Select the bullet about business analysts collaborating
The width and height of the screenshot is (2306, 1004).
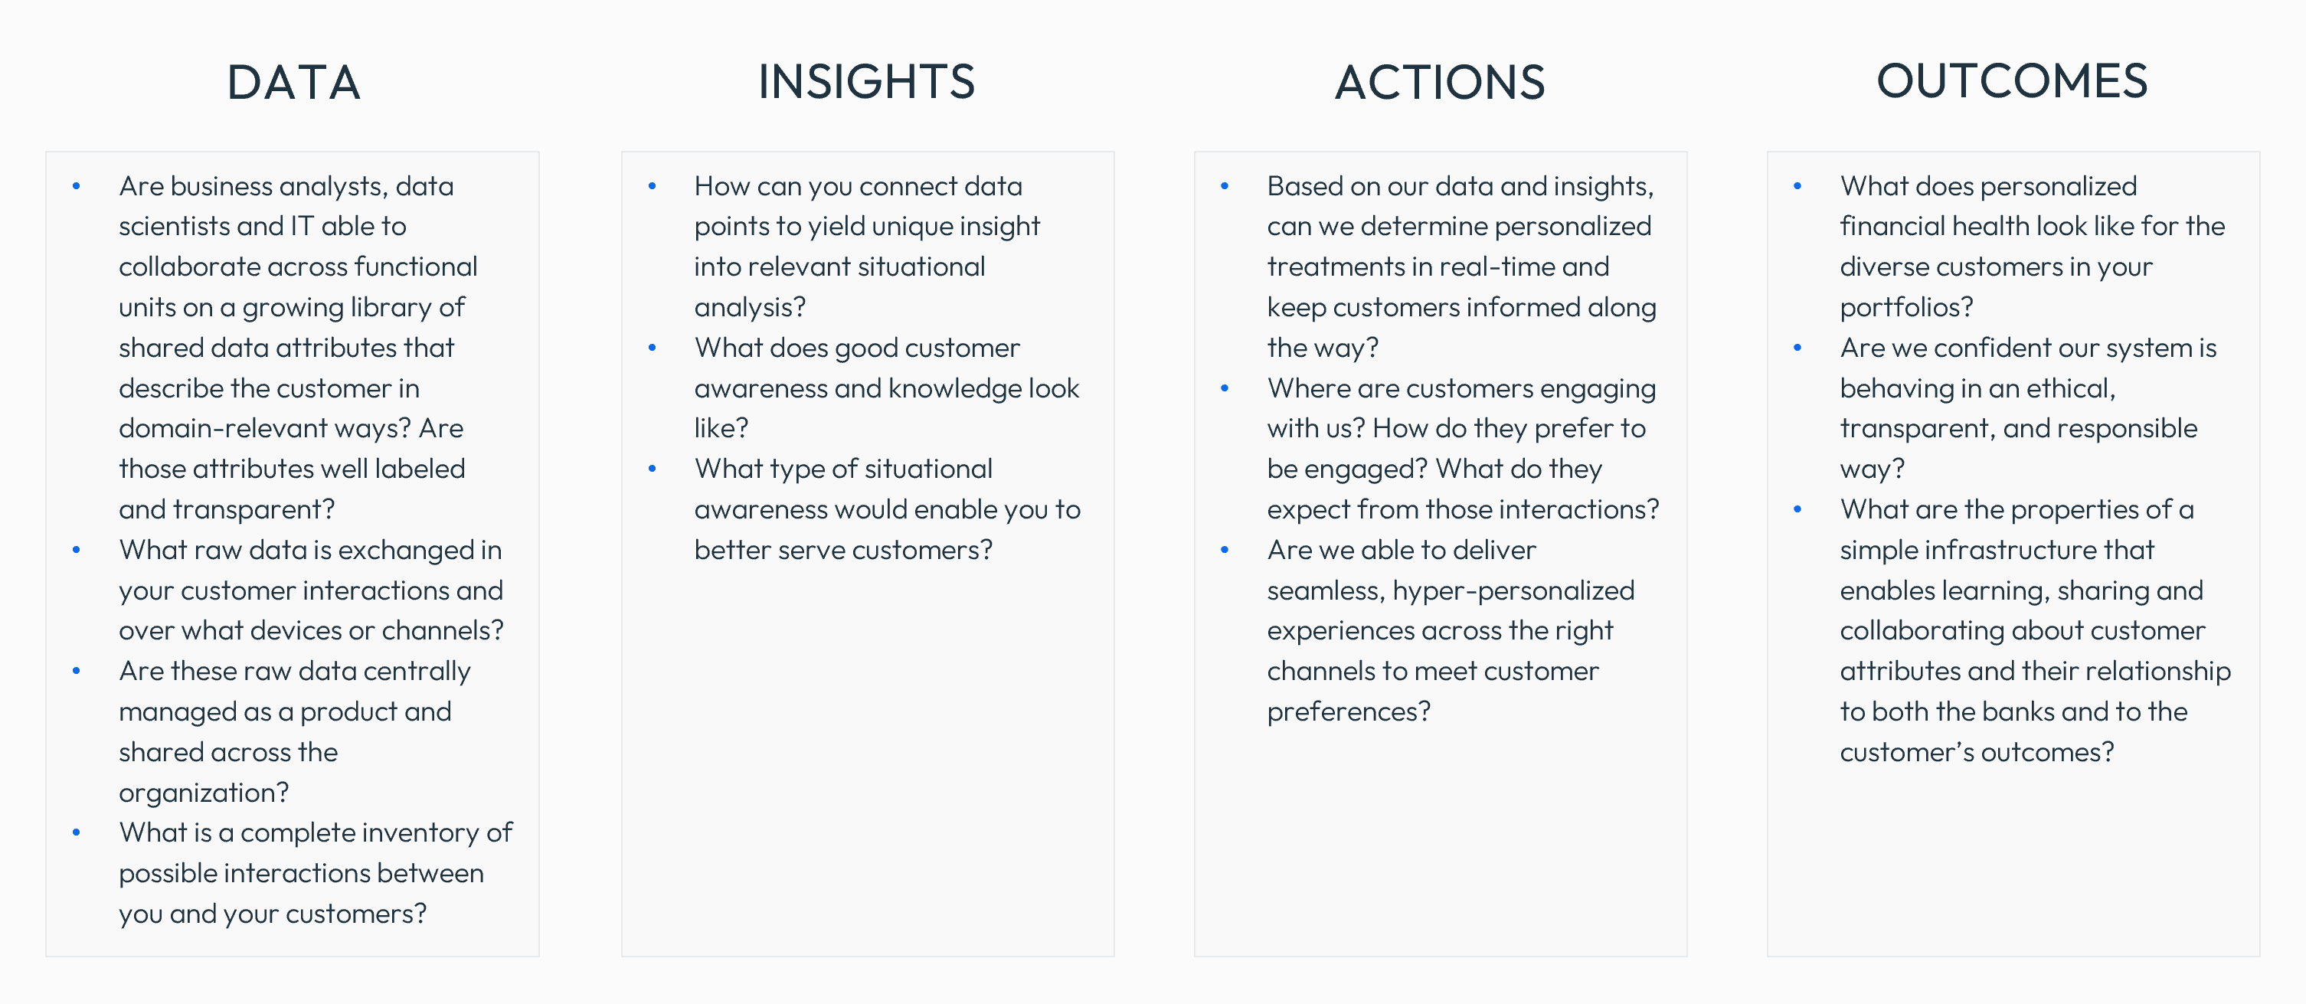296,347
